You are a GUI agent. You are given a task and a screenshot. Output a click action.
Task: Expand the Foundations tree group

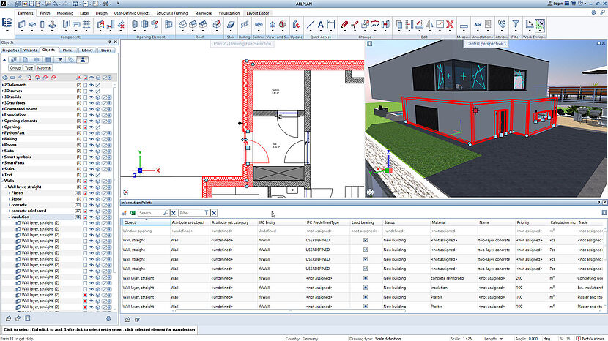(2, 115)
